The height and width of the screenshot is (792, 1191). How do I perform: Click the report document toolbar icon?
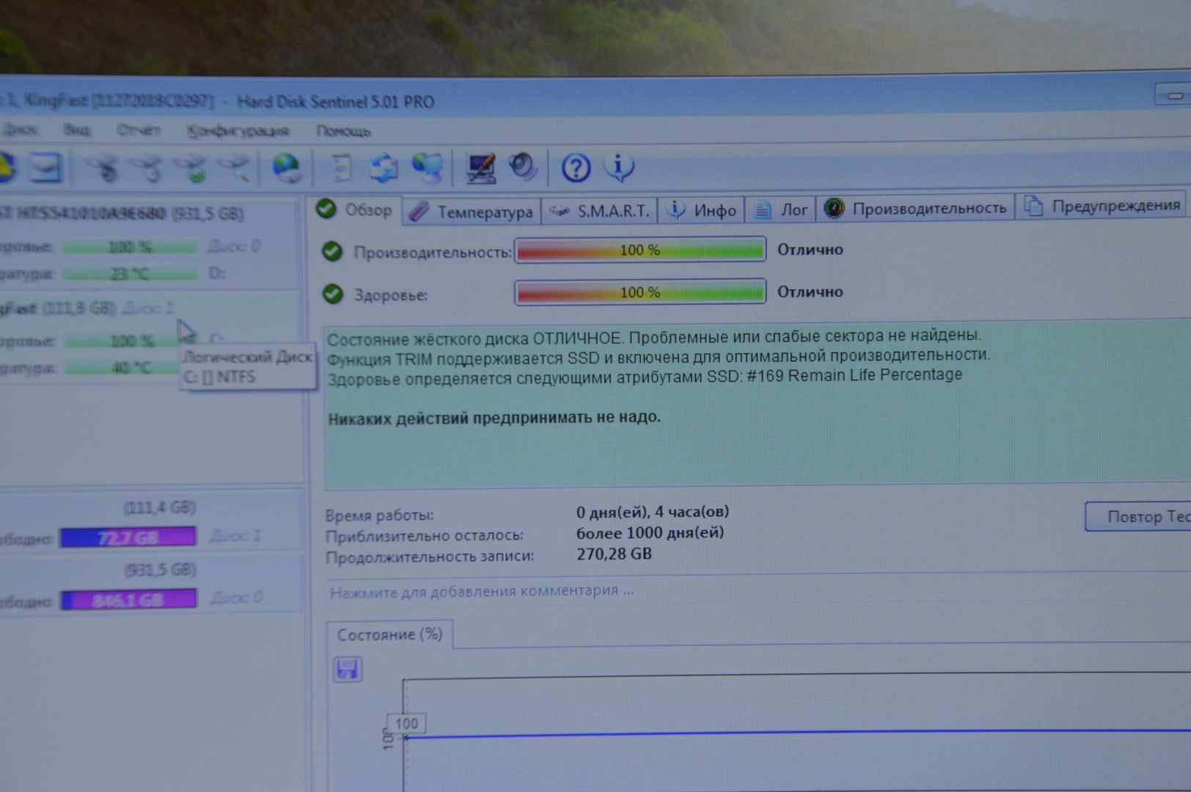pos(341,169)
